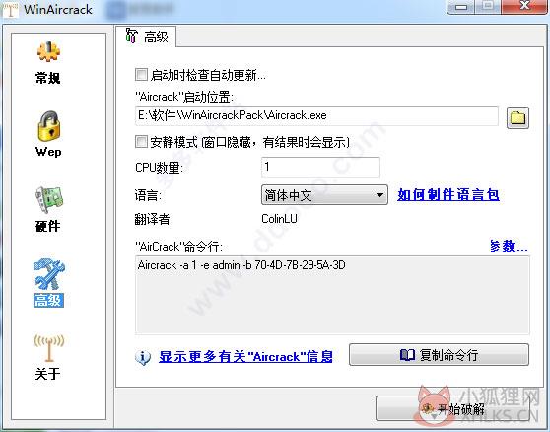Click the 复制命令行 button
Screen dimensions: 550x432
(x=439, y=355)
